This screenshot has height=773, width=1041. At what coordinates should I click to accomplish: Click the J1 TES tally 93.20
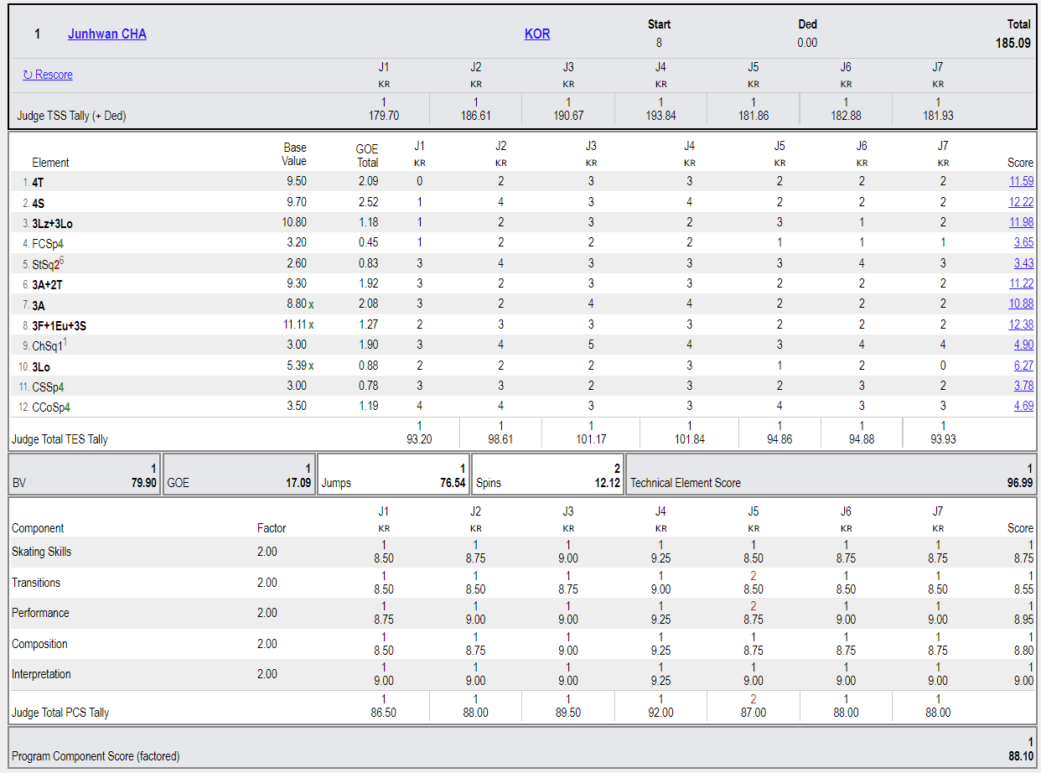(x=419, y=438)
